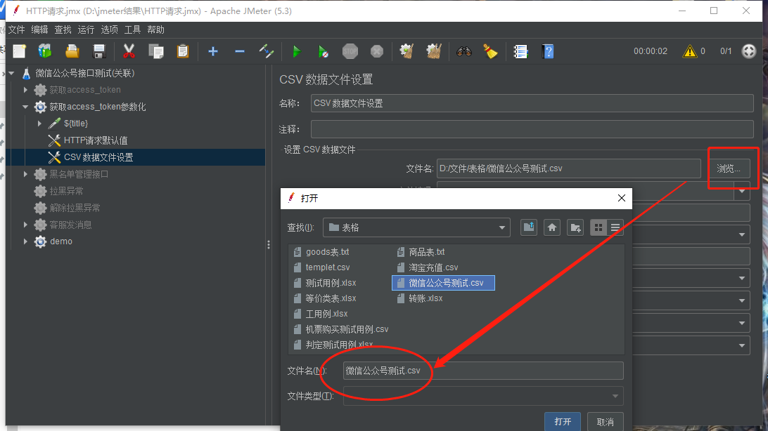Screen dimensions: 768x431
Task: Expand the 获取access_token thread group
Action: (x=25, y=90)
